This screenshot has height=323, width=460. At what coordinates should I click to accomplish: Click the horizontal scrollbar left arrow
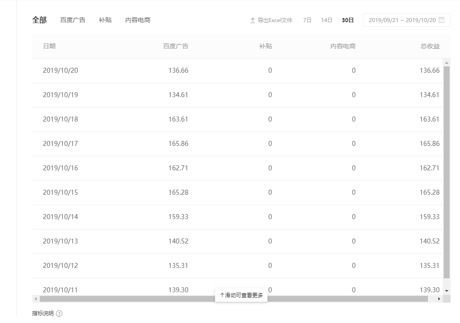click(36, 299)
